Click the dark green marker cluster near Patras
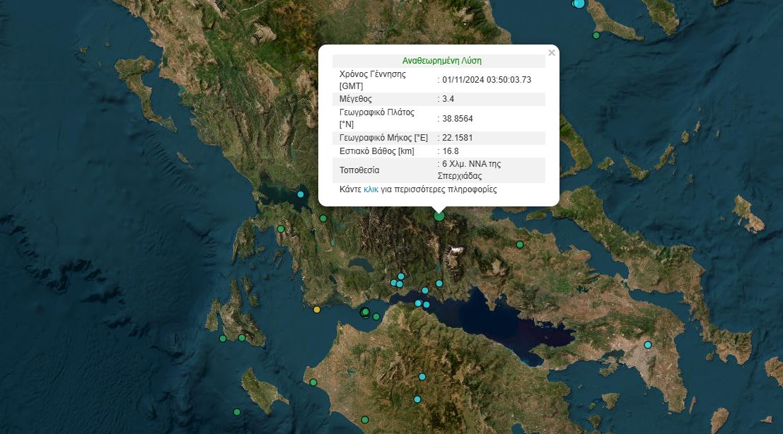This screenshot has width=783, height=434. 365,312
